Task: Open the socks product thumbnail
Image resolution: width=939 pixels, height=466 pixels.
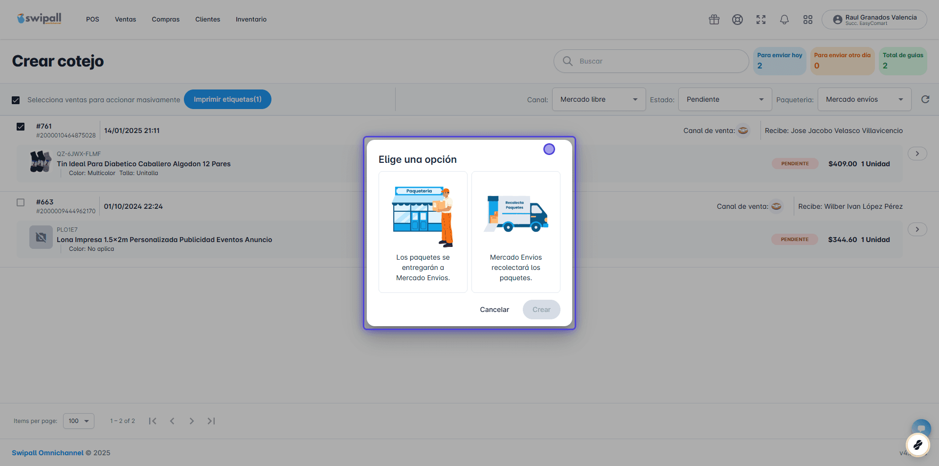Action: pyautogui.click(x=41, y=161)
